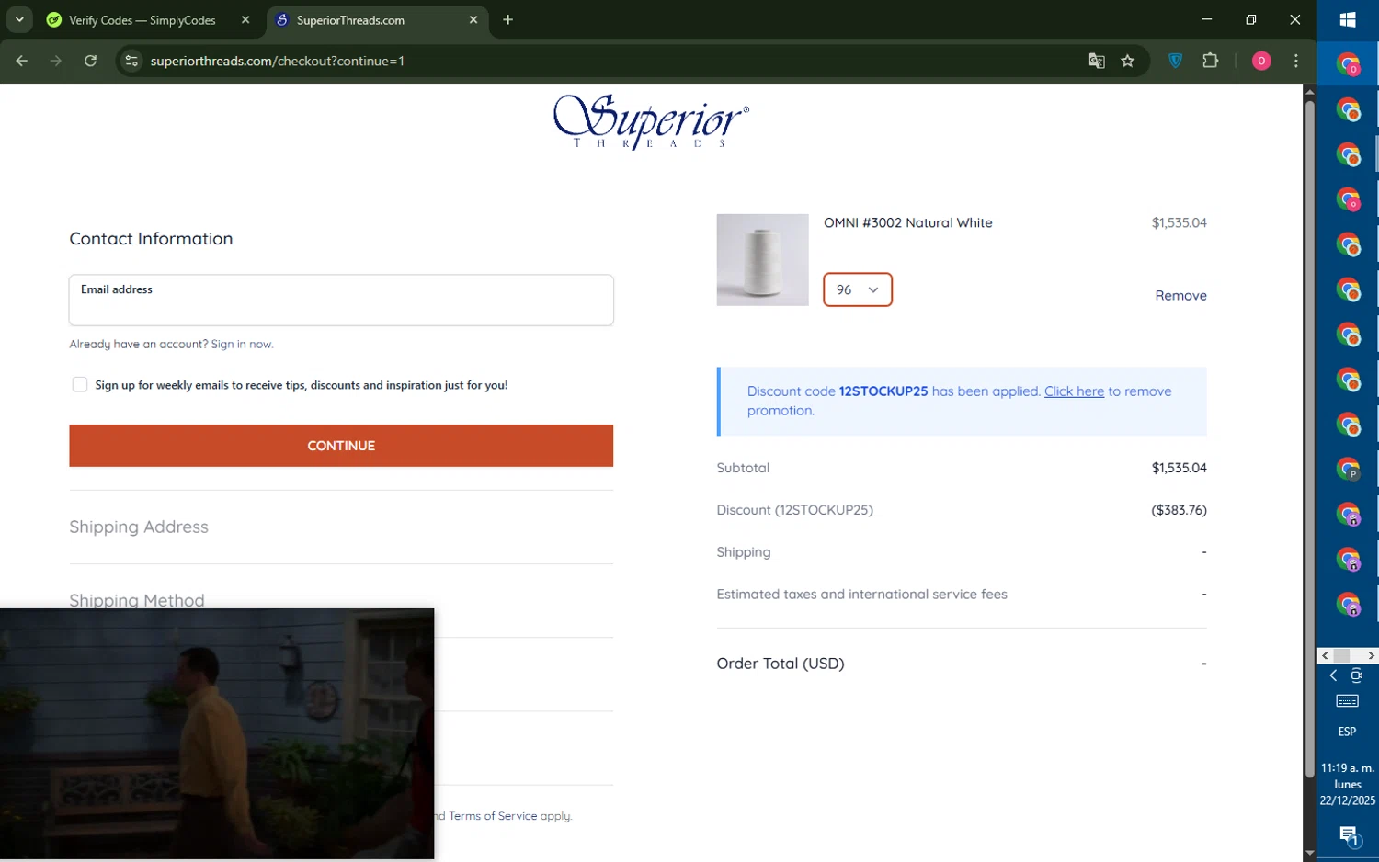This screenshot has width=1379, height=862.
Task: Open a new browser tab
Action: coord(508,19)
